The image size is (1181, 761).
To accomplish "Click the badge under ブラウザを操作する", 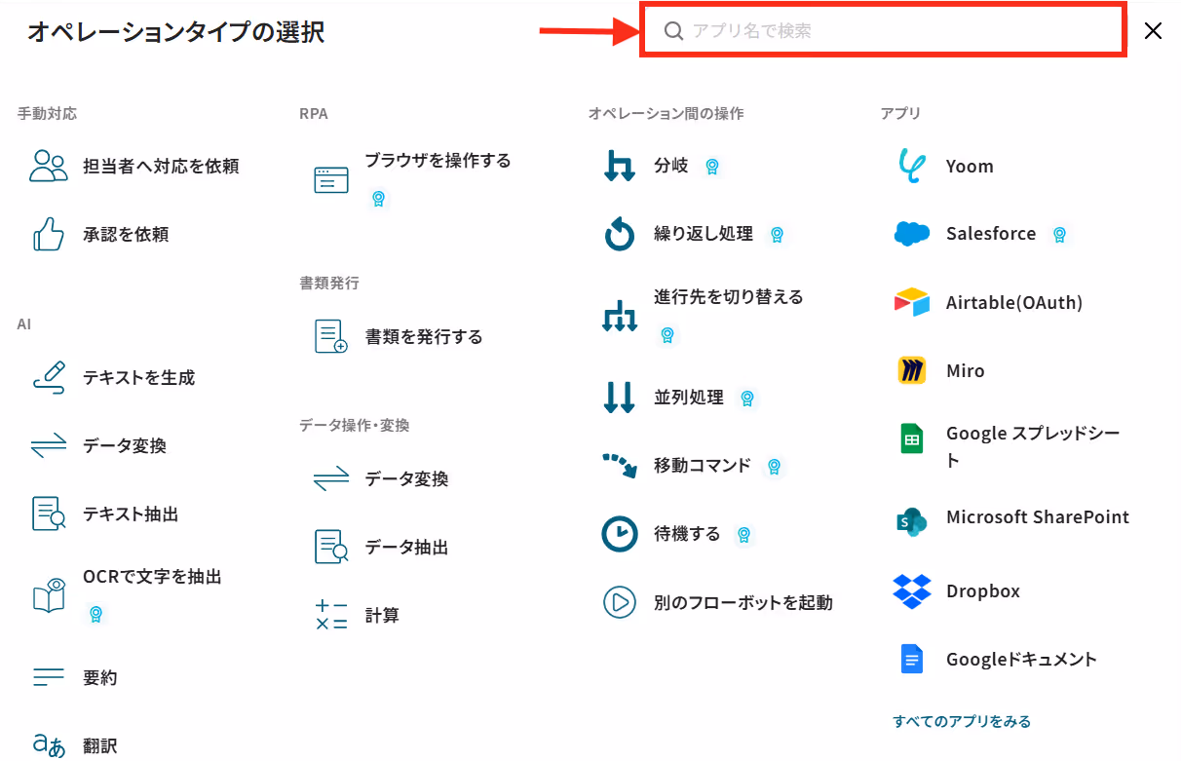I will tap(378, 199).
